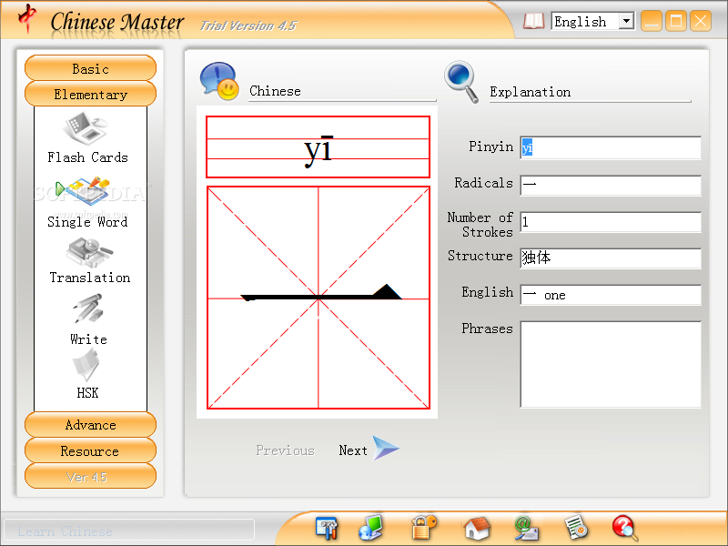
Task: Open the Single Word module icon
Action: [x=83, y=190]
